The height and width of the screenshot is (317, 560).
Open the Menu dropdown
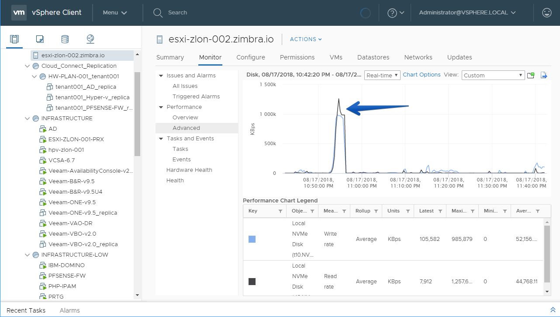point(115,13)
